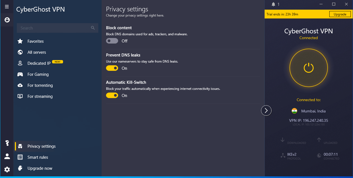Click the Connected status text

[x=309, y=38]
